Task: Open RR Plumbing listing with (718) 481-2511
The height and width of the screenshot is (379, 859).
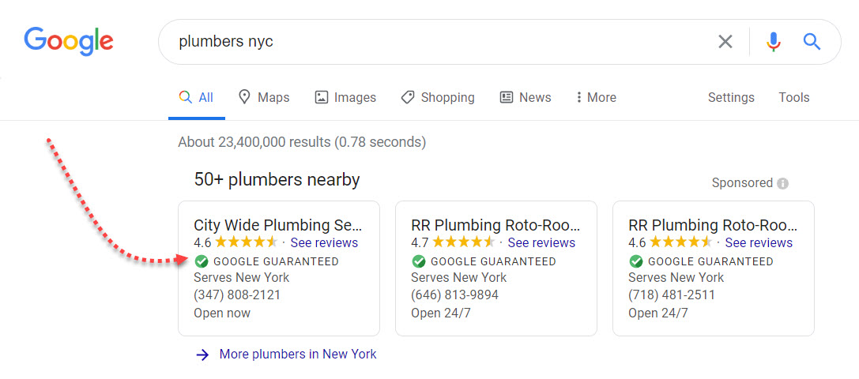Action: click(713, 225)
